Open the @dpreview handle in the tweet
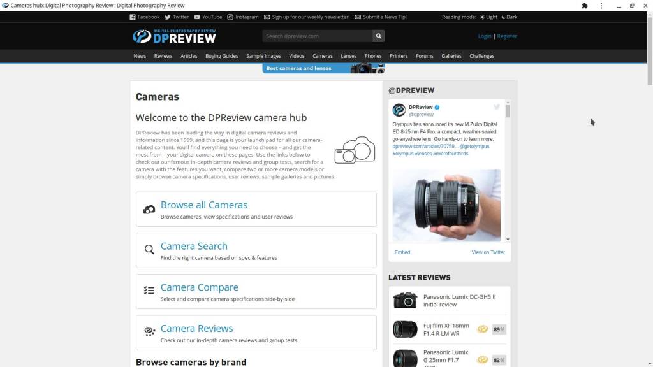Viewport: 653px width, 367px height. 421,115
